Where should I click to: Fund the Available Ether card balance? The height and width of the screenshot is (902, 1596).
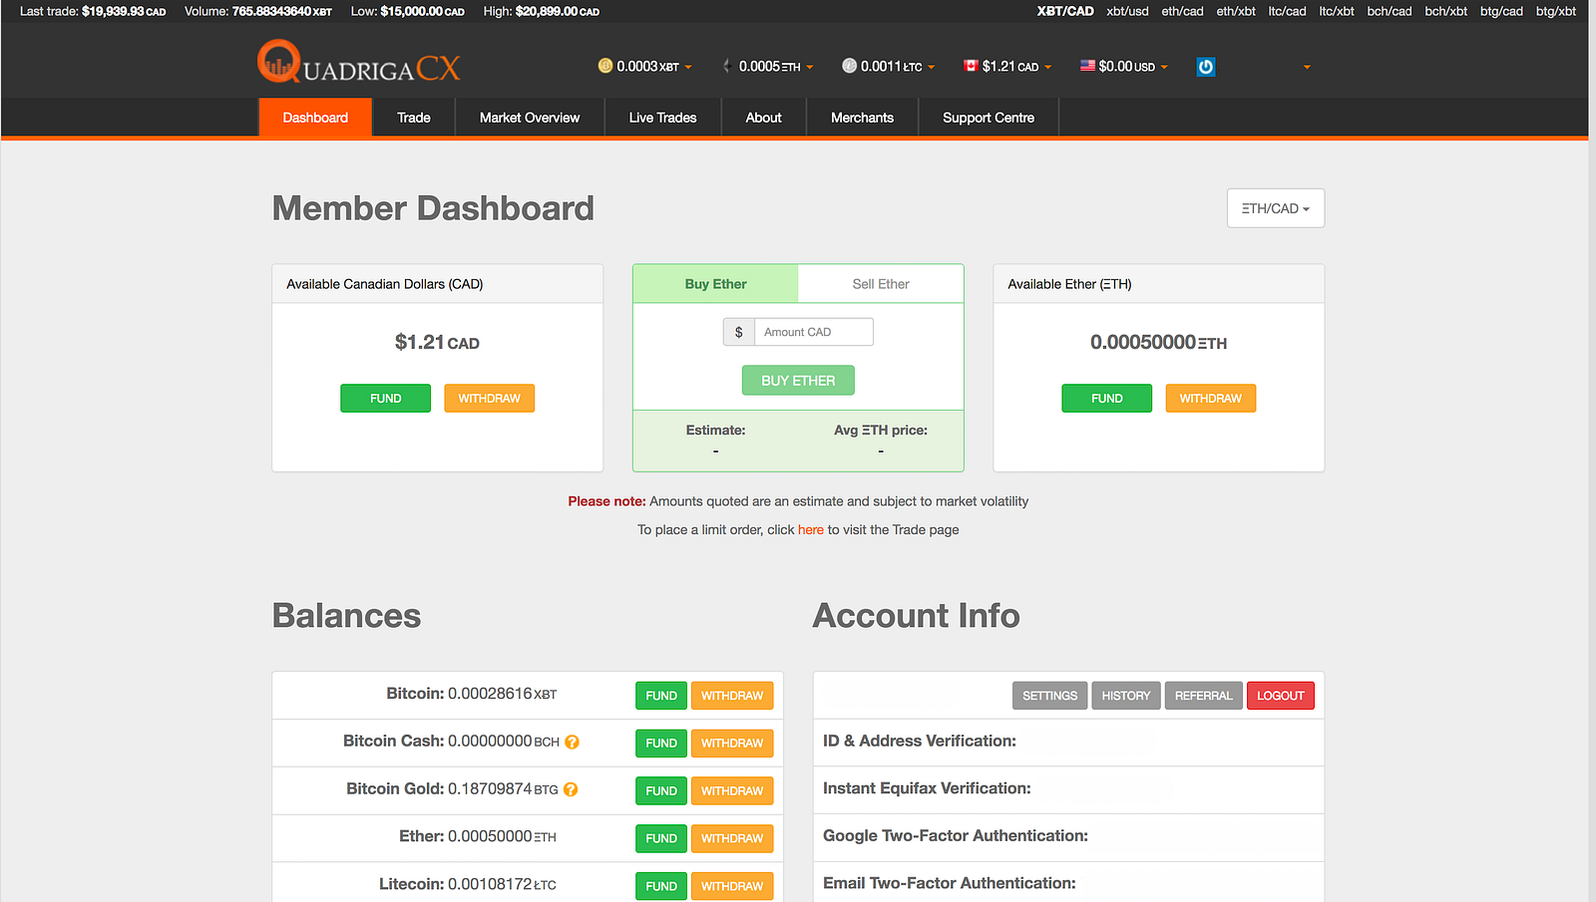(1107, 399)
